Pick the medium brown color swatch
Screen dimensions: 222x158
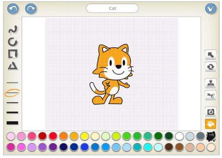pos(180,147)
